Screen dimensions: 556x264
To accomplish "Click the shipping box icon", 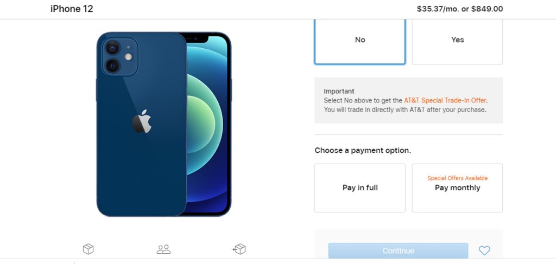I will click(x=88, y=249).
